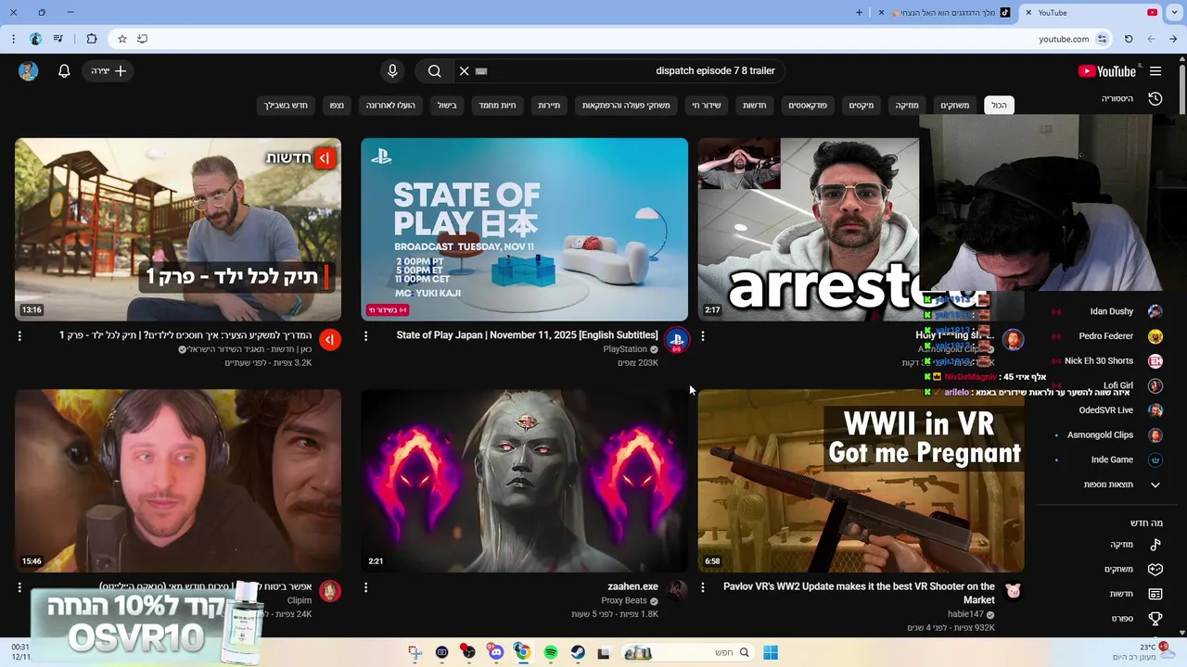Image resolution: width=1187 pixels, height=667 pixels.
Task: Select the 'הכול' filter chip
Action: (999, 106)
